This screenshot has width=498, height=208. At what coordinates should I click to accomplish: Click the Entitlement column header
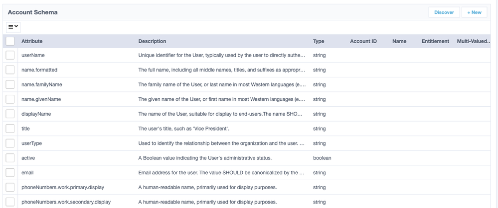[x=435, y=41]
